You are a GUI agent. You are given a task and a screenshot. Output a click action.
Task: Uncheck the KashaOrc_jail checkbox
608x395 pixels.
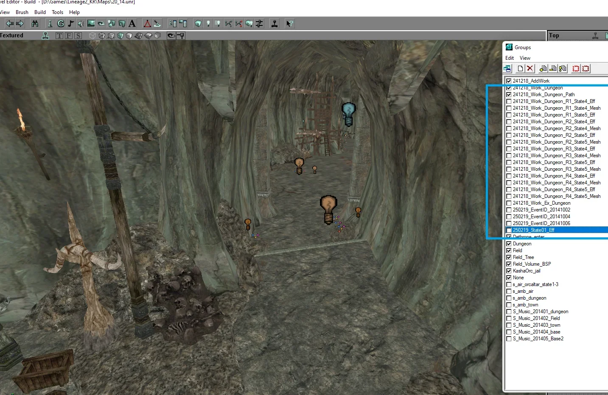click(x=509, y=271)
